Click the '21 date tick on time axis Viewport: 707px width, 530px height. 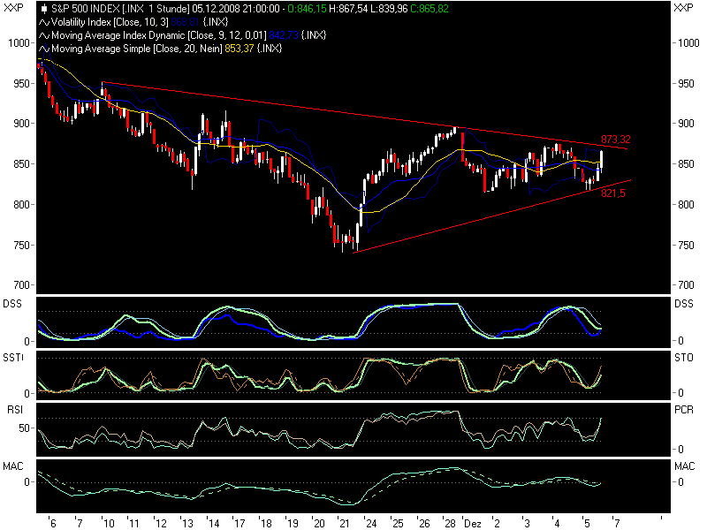344,523
